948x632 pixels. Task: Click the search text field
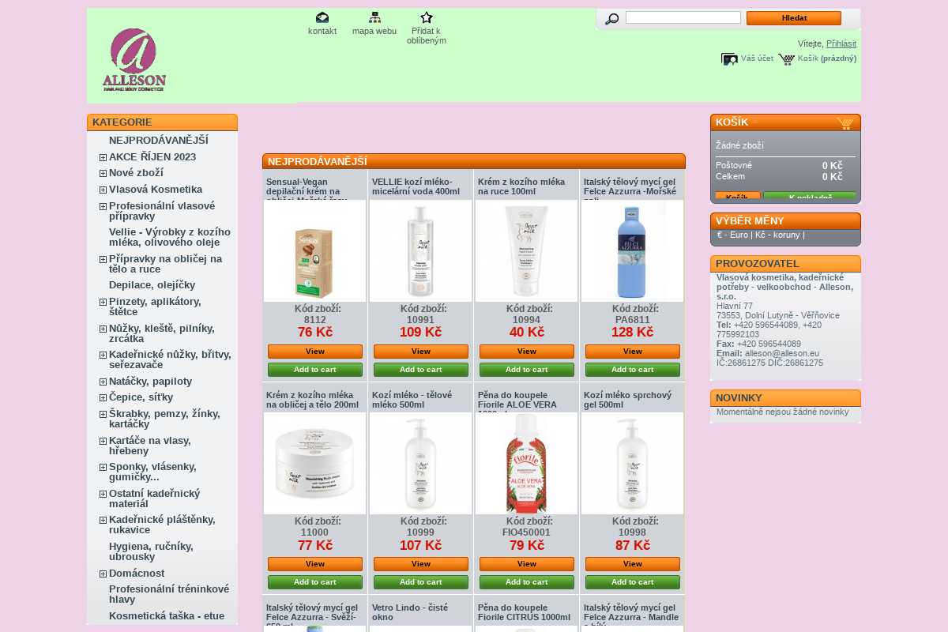tap(683, 17)
